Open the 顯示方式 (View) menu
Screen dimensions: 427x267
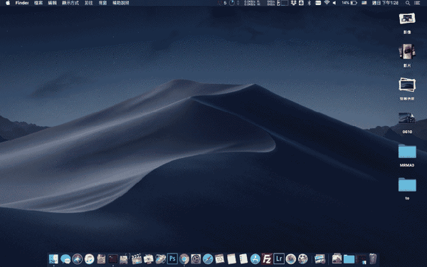tap(70, 3)
